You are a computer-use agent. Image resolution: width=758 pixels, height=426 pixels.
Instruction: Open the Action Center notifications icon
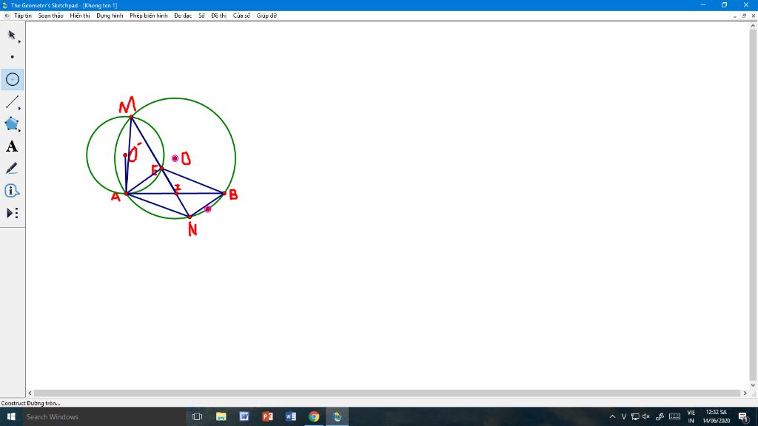click(x=743, y=416)
